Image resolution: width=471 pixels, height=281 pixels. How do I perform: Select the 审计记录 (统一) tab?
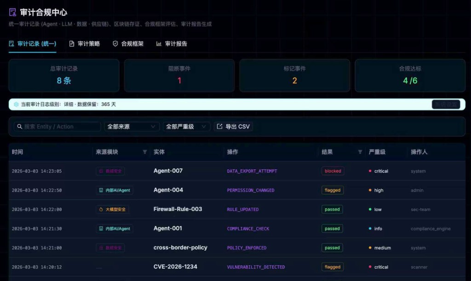32,44
